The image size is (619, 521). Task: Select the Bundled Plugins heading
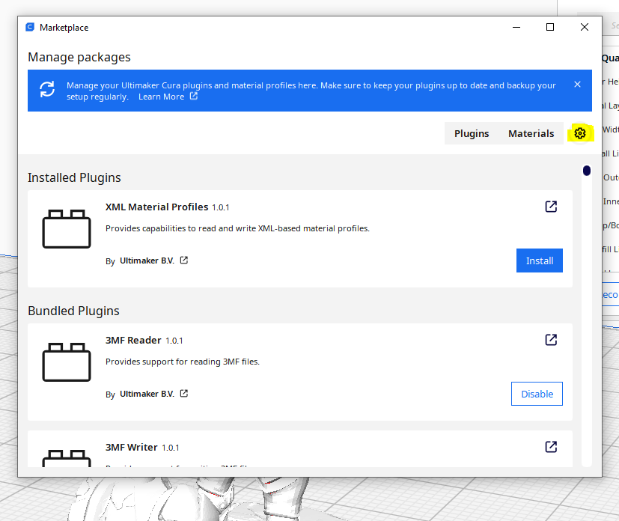(73, 311)
